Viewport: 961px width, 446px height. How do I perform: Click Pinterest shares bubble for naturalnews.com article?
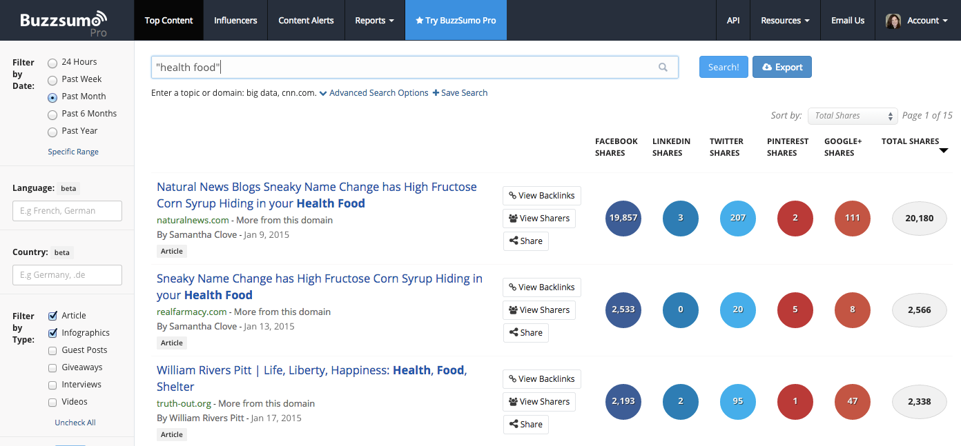795,218
